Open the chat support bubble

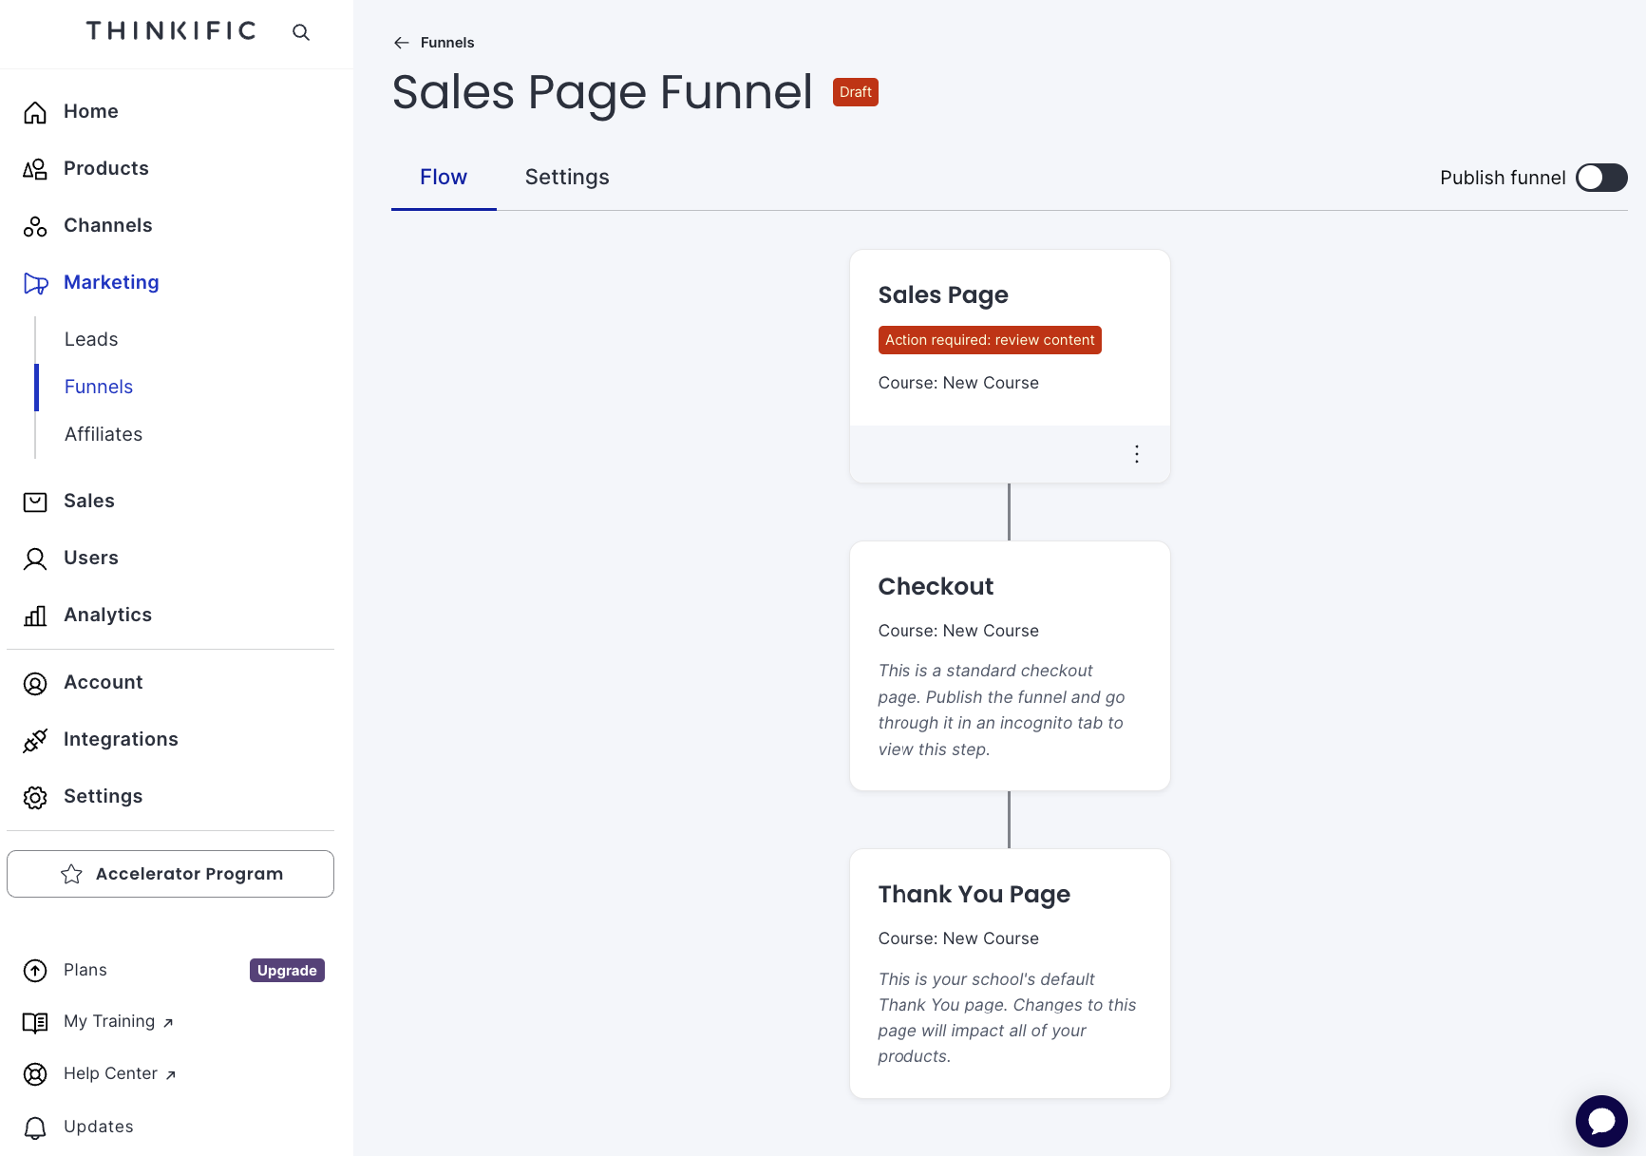pos(1601,1121)
